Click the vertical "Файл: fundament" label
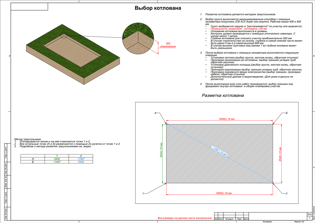 (x=314, y=212)
